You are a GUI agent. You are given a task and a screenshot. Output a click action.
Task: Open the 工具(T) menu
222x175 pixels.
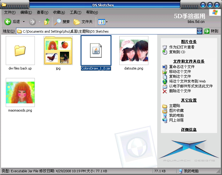pyautogui.click(x=75, y=12)
